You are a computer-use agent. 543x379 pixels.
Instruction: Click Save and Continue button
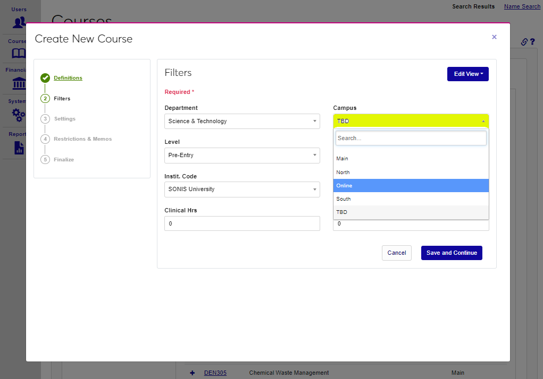click(452, 253)
